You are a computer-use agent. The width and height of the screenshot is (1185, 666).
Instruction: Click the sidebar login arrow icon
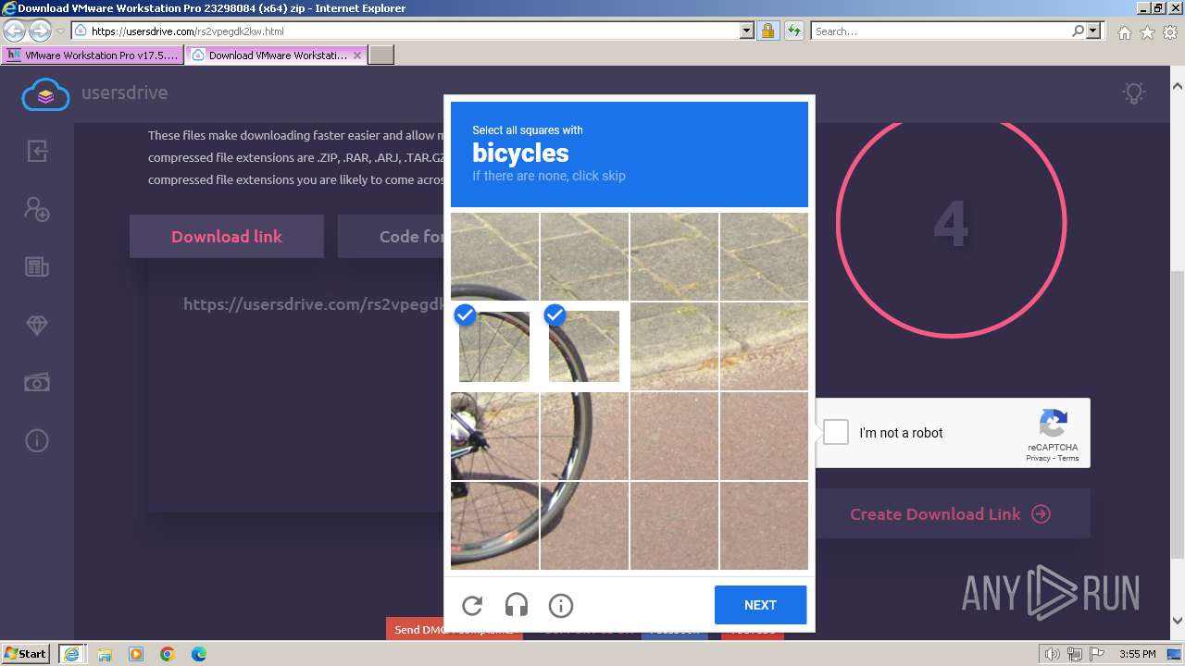pyautogui.click(x=37, y=151)
